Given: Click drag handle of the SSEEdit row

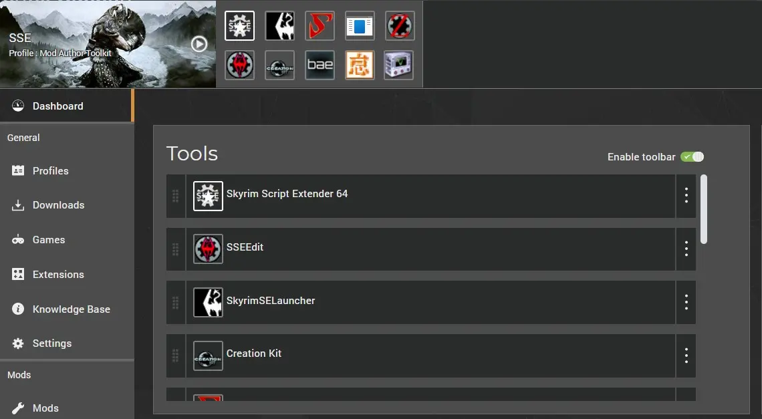Looking at the screenshot, I should point(175,249).
